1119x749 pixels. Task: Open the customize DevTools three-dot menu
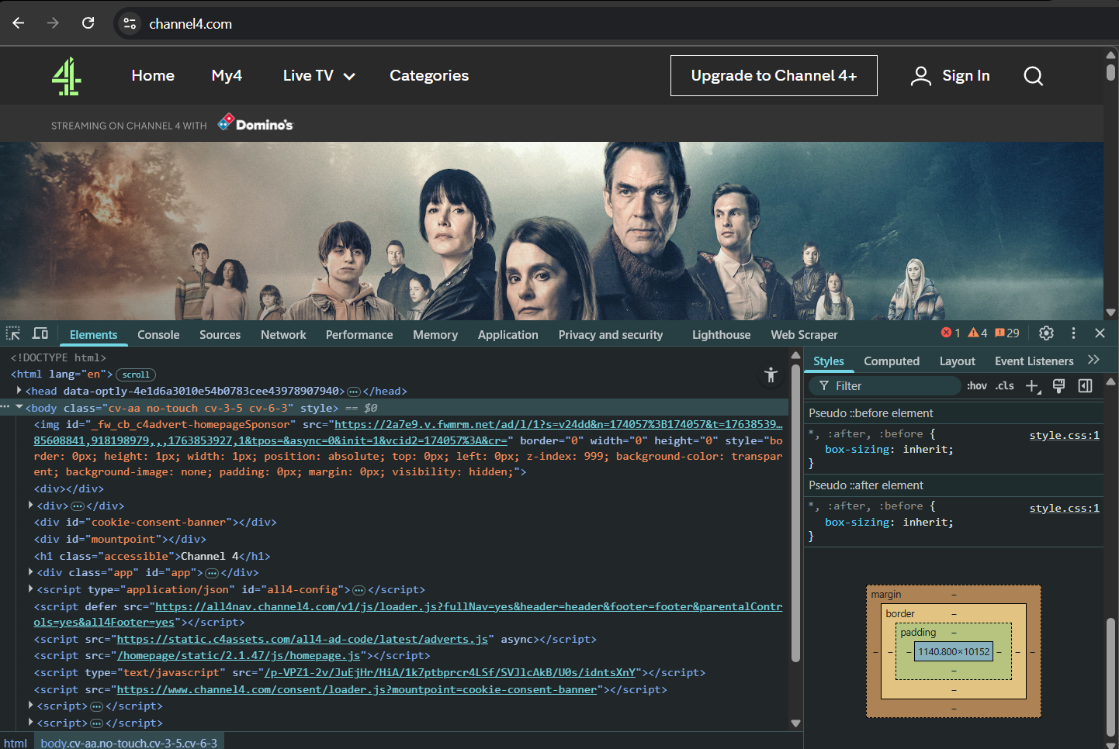pos(1073,333)
